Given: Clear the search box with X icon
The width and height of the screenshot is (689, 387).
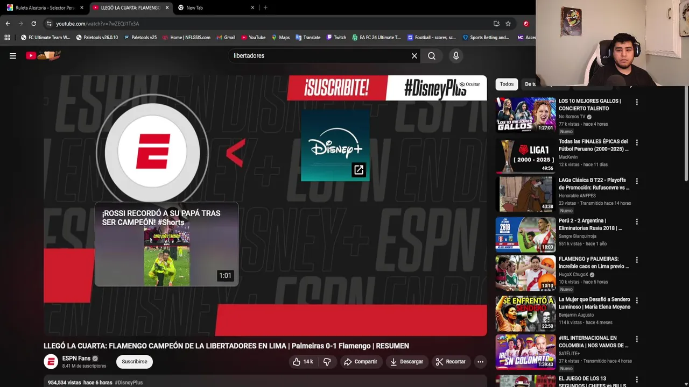Looking at the screenshot, I should (414, 55).
